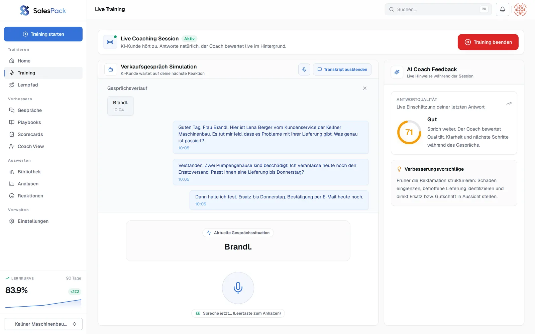Click the trend arrow in Antwortqualität card

tap(509, 104)
